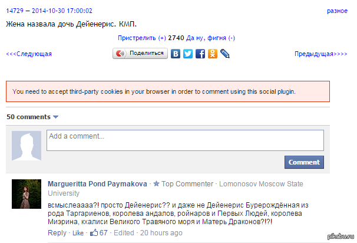Go to Следующая next post link

pos(29,54)
